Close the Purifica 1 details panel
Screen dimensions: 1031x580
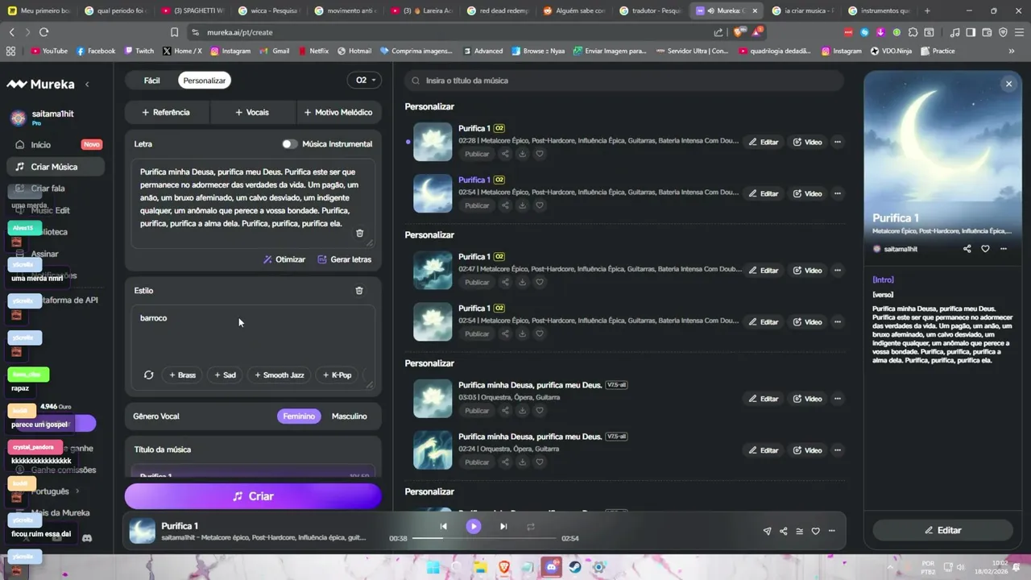click(1008, 84)
